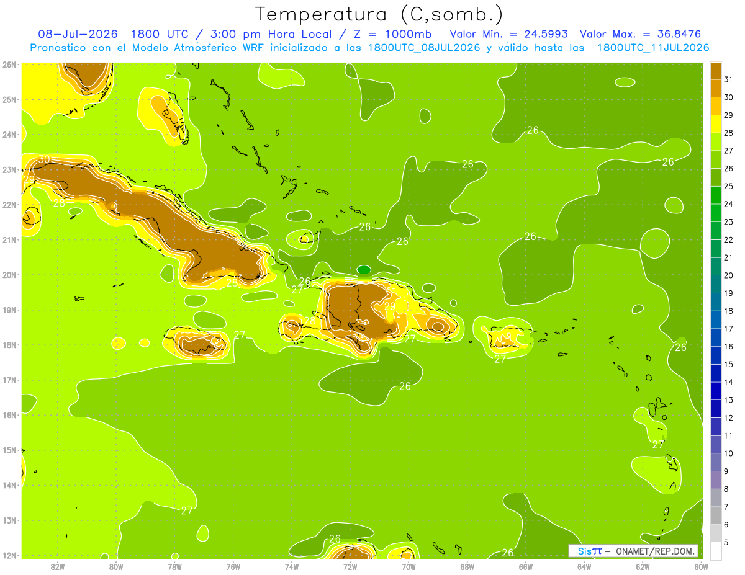Image resolution: width=745 pixels, height=575 pixels.
Task: Click the "74W" longitude axis label
Action: [x=292, y=566]
